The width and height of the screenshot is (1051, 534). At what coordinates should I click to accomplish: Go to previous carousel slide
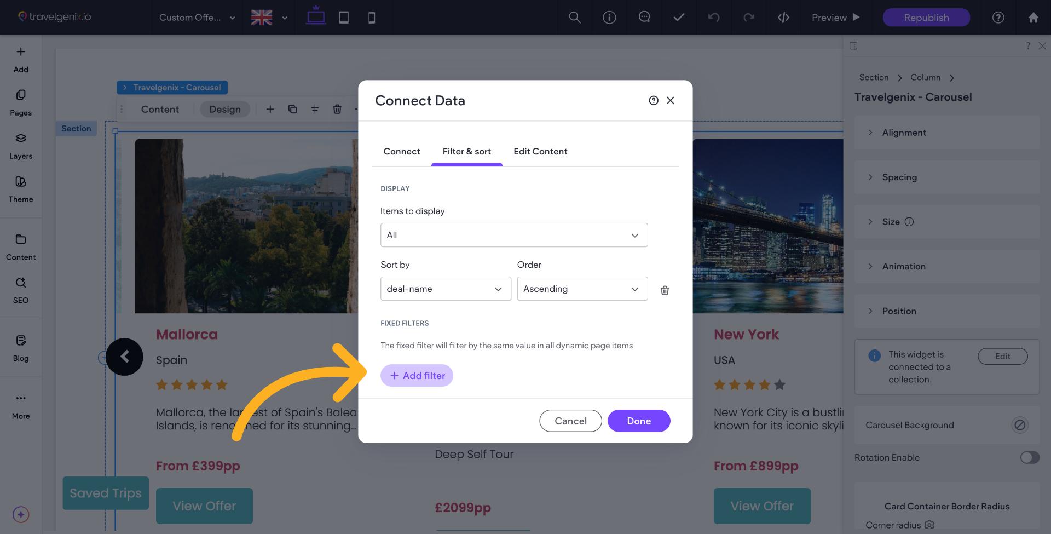coord(124,357)
